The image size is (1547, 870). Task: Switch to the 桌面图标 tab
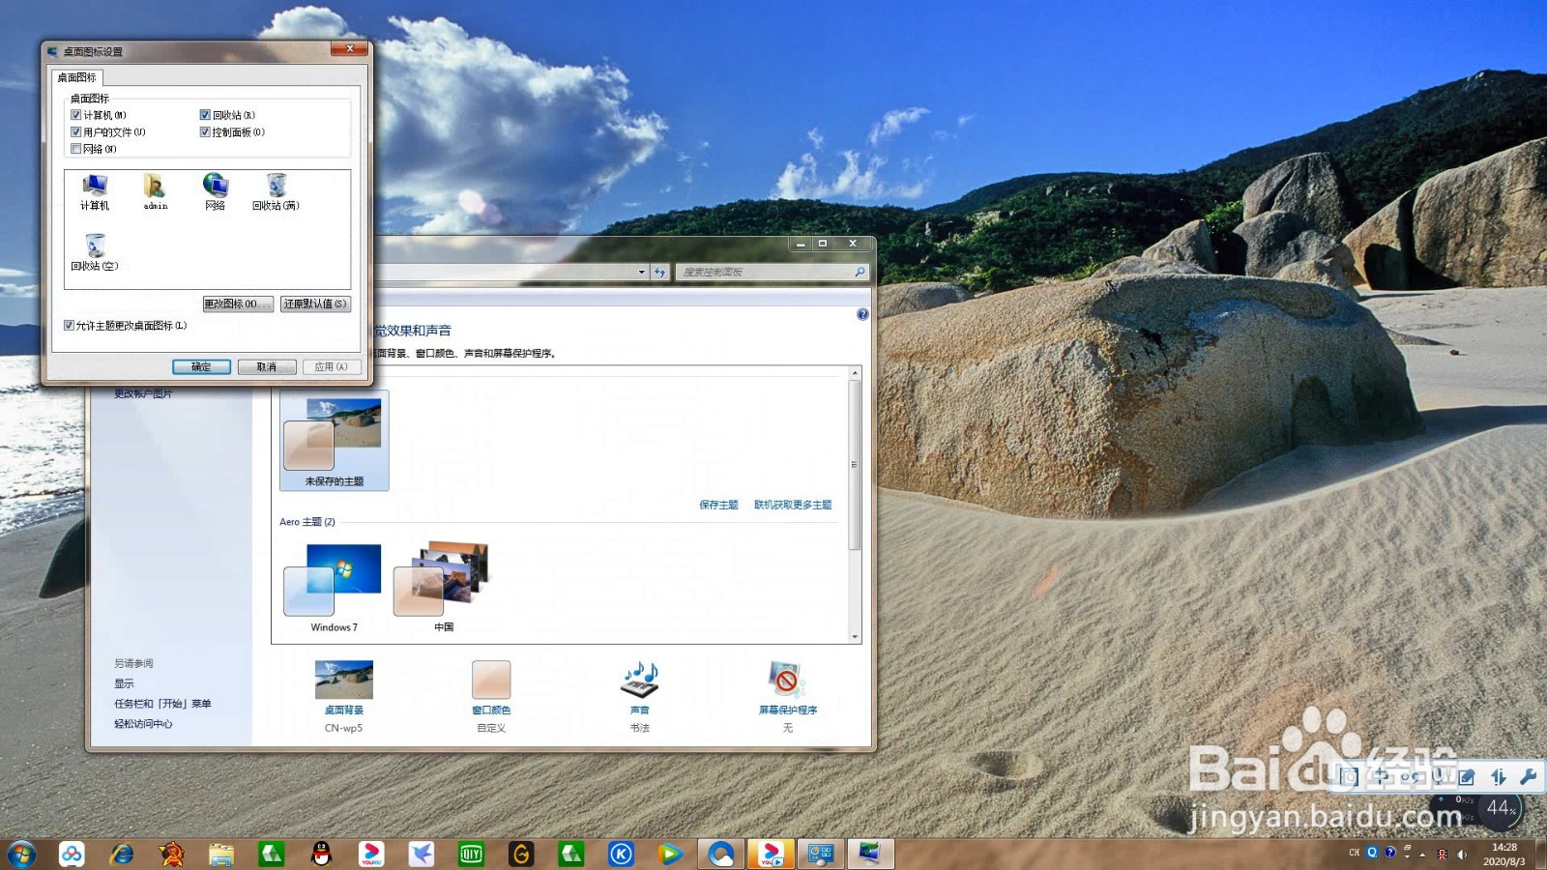(x=76, y=77)
